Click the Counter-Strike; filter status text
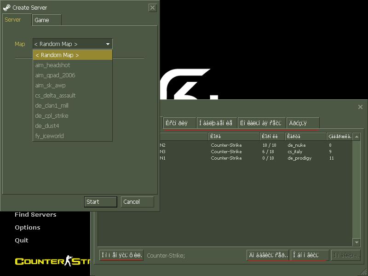The height and width of the screenshot is (276, 368). click(x=166, y=255)
